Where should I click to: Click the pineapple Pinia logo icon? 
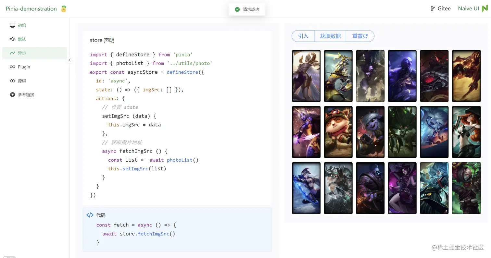tap(64, 9)
